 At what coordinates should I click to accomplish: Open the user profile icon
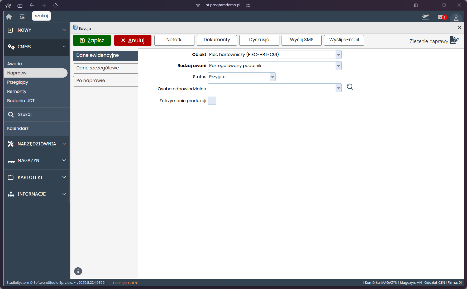point(456,18)
